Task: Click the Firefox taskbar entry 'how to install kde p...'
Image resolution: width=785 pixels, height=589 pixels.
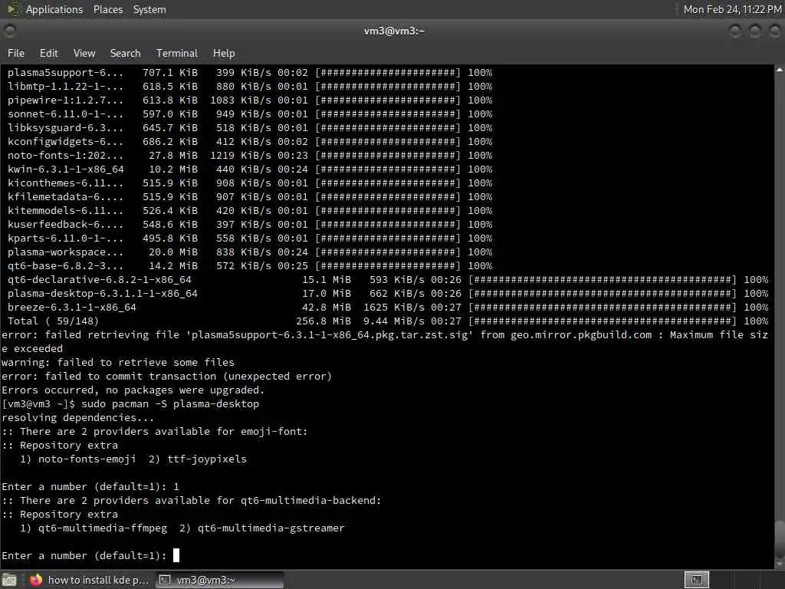Action: pyautogui.click(x=89, y=580)
